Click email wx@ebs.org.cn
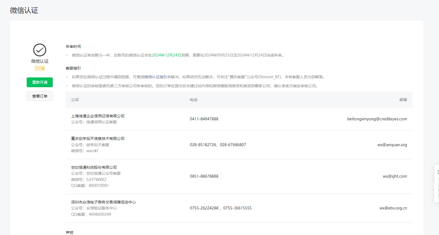The width and height of the screenshot is (439, 235). 393,208
